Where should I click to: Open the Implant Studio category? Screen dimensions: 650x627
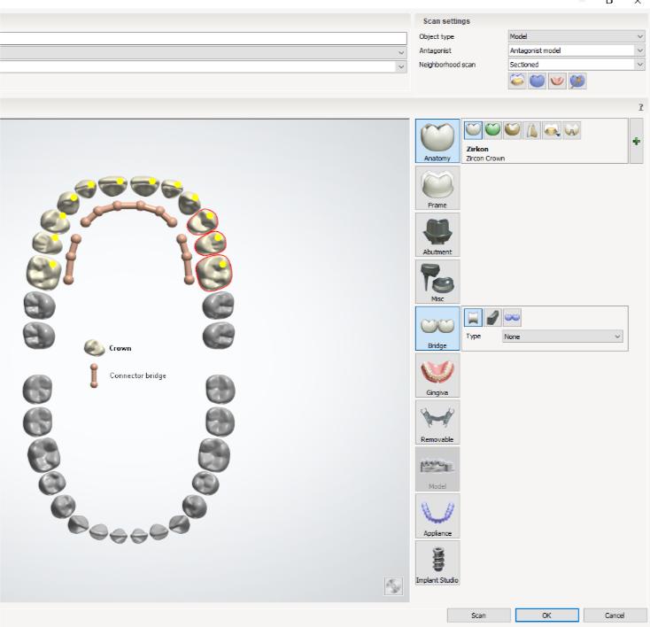click(437, 562)
